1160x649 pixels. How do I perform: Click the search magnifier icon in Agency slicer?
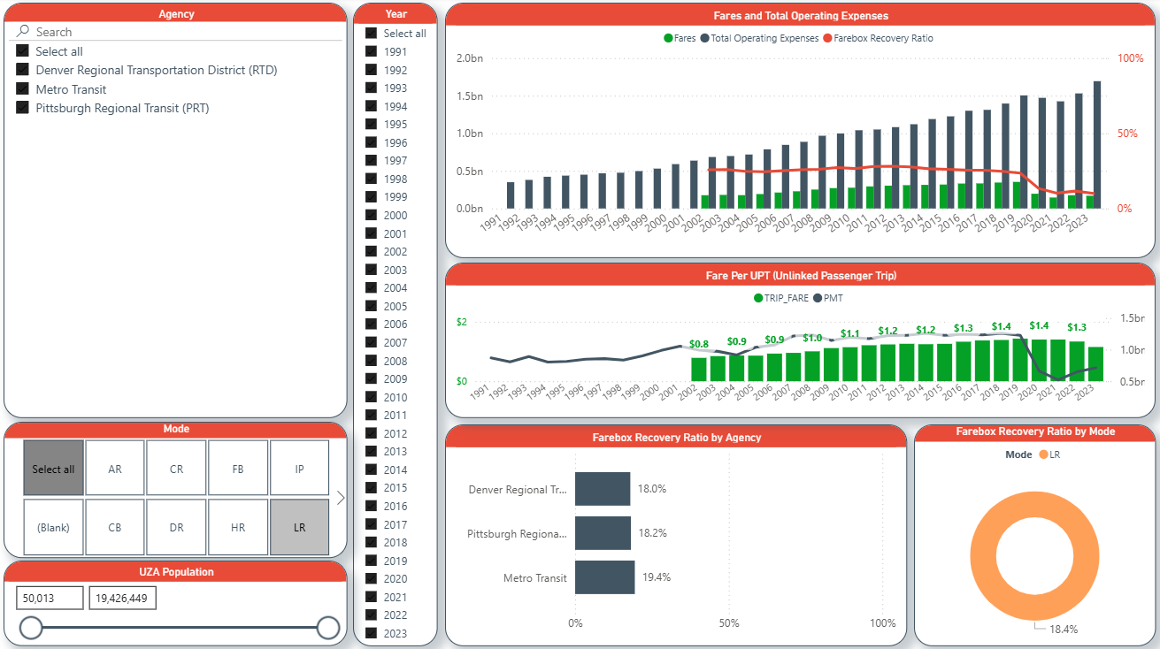pos(23,32)
